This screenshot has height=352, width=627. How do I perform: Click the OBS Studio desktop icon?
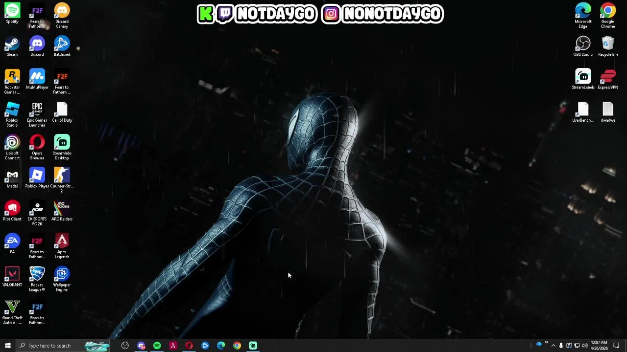point(583,46)
